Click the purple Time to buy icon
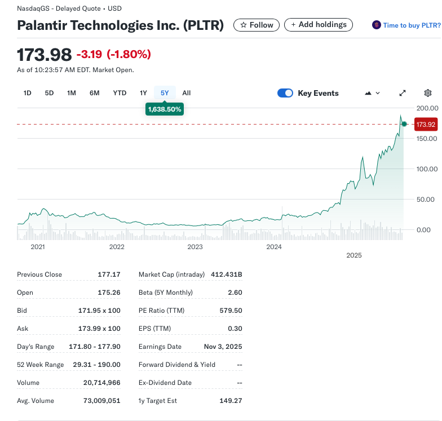 [377, 25]
